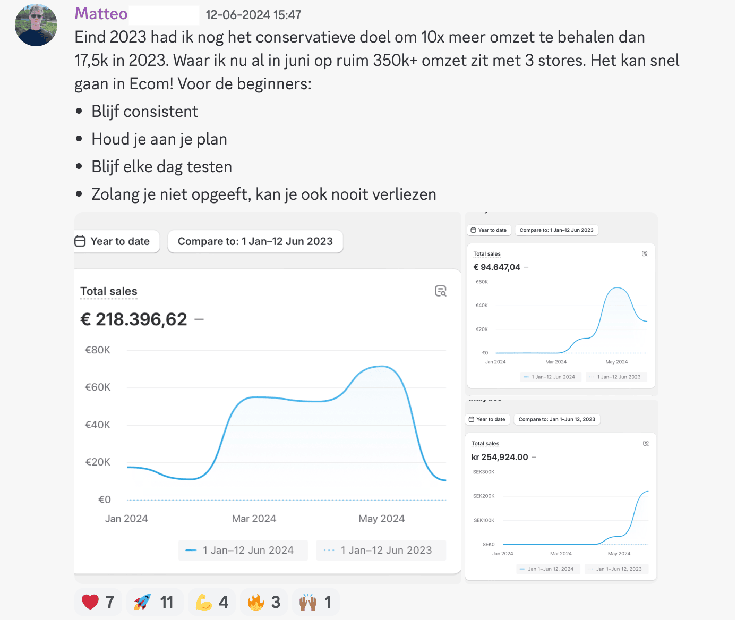
Task: Click the Matteo username link
Action: point(101,14)
